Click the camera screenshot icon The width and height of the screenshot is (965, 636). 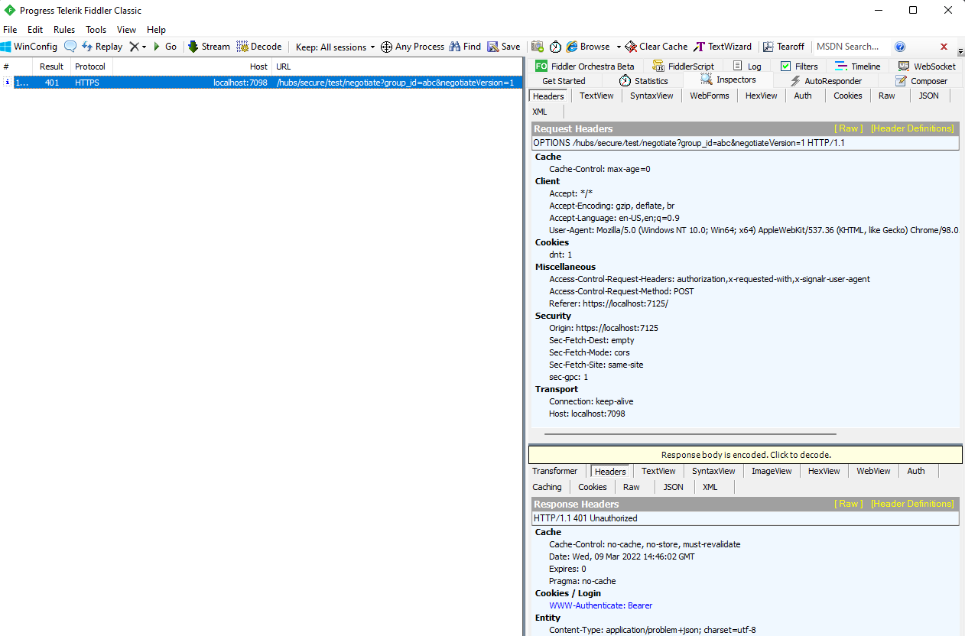(538, 47)
